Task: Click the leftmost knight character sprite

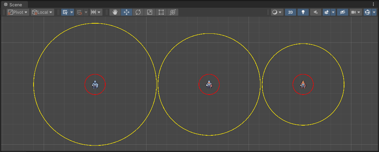Action: pos(95,85)
